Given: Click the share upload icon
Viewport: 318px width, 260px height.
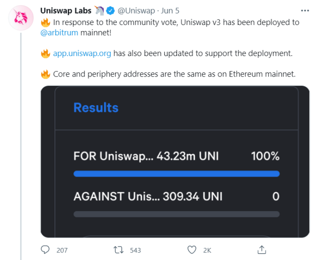Looking at the screenshot, I should (262, 250).
